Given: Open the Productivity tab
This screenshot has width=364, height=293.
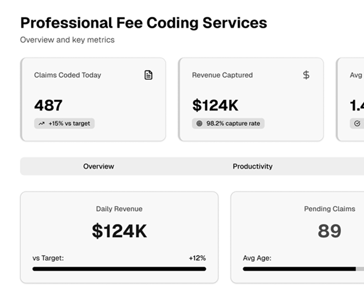Looking at the screenshot, I should [252, 166].
